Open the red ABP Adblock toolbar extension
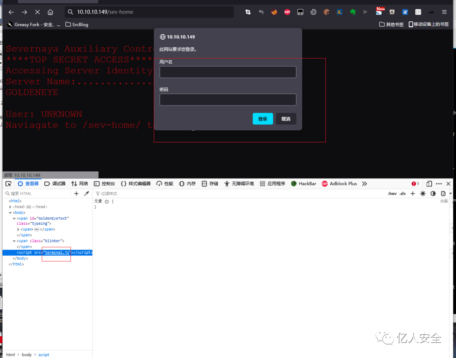 [x=287, y=12]
